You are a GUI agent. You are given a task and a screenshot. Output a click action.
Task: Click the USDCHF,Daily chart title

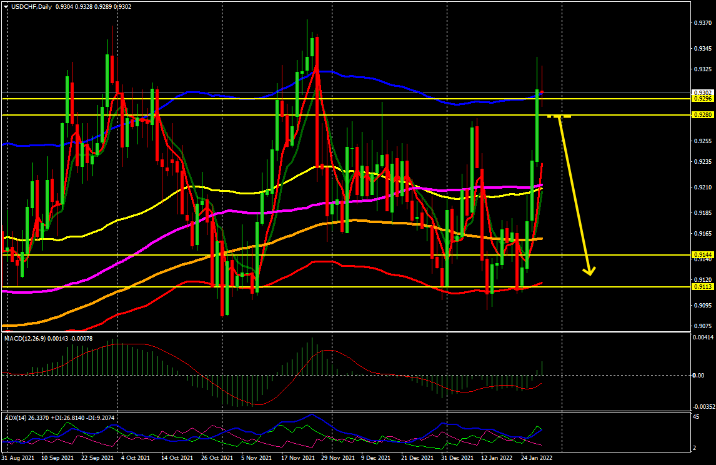point(31,7)
